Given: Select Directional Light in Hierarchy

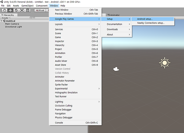Looking at the screenshot, I should coord(14,27).
